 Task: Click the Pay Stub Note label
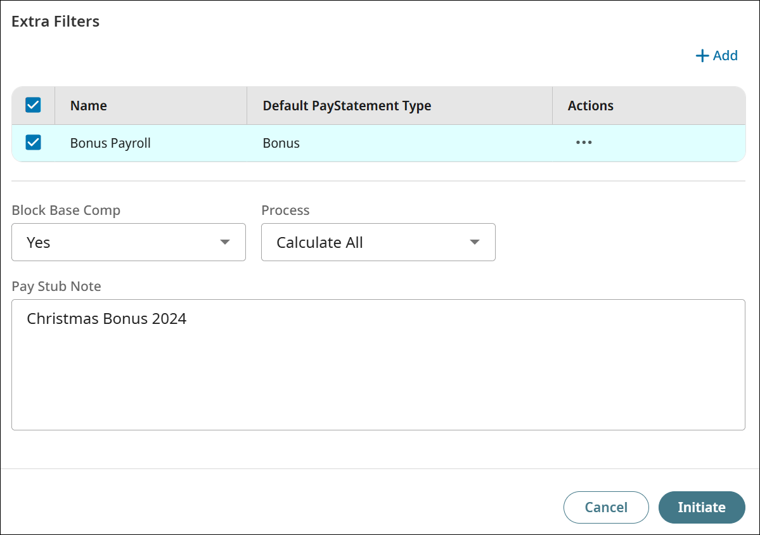pyautogui.click(x=56, y=287)
